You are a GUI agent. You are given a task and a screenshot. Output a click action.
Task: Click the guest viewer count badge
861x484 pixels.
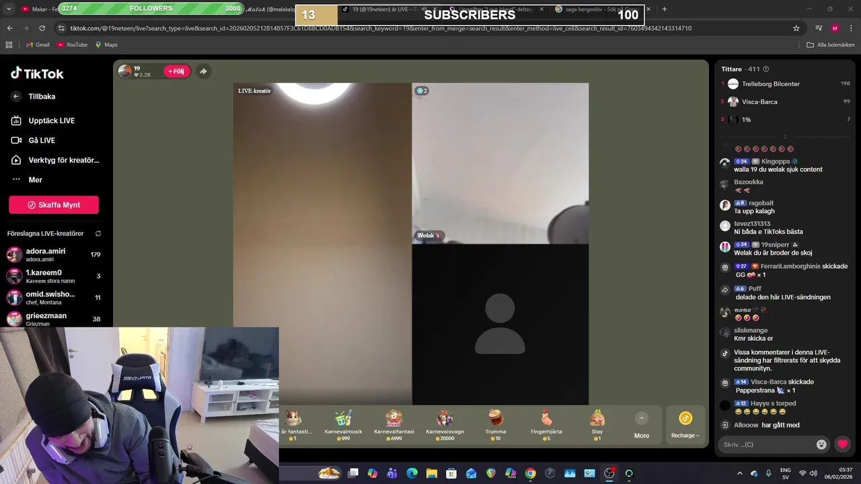[x=422, y=91]
